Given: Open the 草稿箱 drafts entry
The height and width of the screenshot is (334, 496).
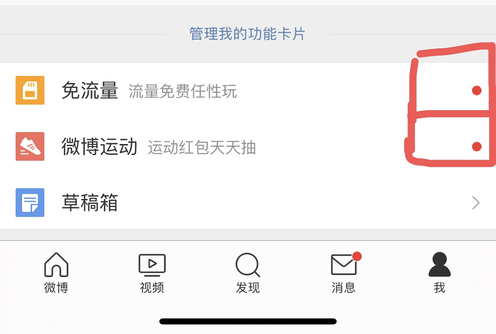Looking at the screenshot, I should click(x=248, y=202).
